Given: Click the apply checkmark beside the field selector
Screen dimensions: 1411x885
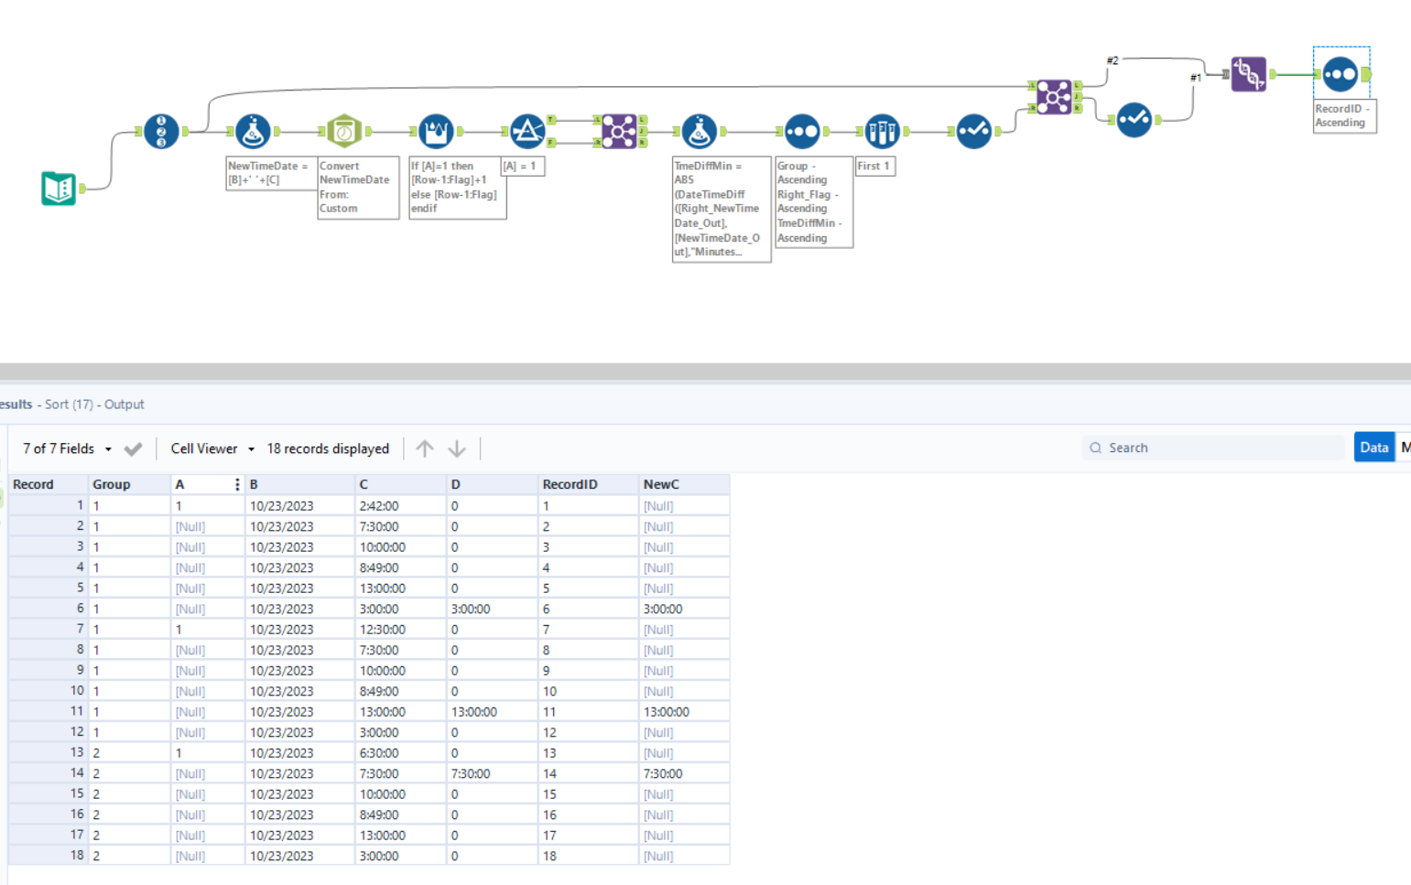Looking at the screenshot, I should pyautogui.click(x=133, y=448).
